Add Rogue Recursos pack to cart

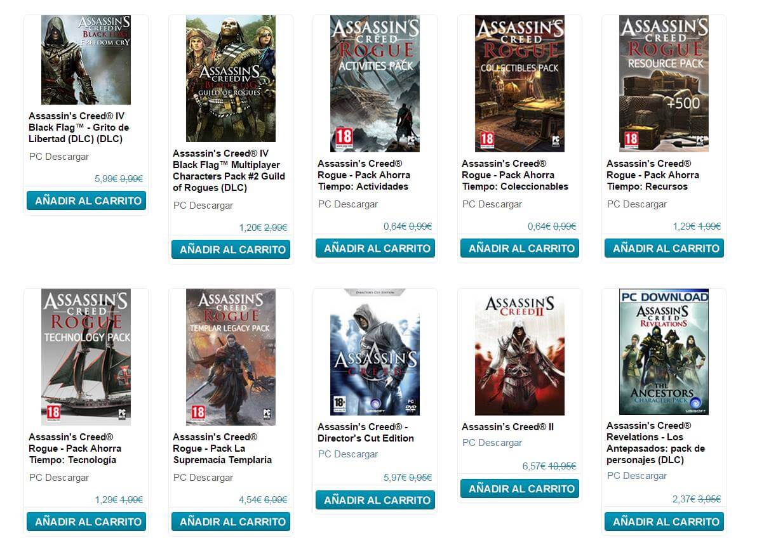[664, 248]
